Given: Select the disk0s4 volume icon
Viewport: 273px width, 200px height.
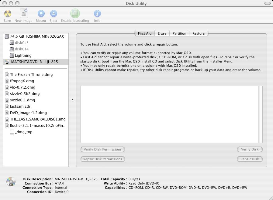Looking at the screenshot, I should point(12,49).
